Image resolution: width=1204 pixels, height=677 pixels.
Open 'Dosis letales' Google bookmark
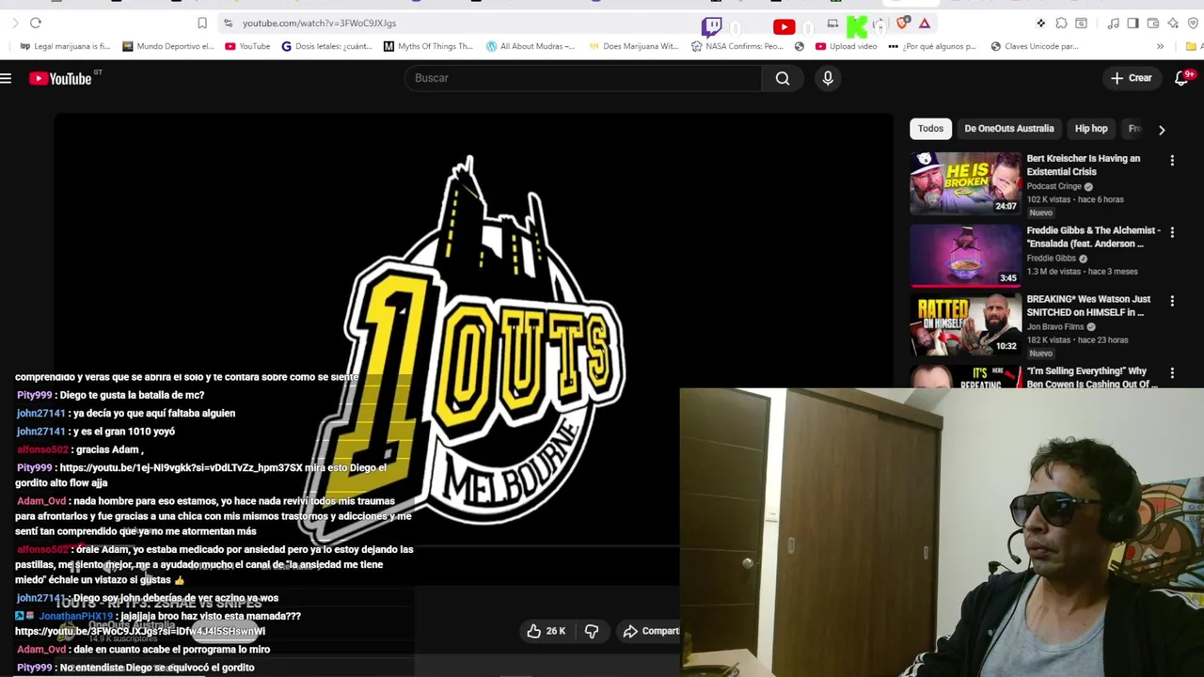tap(327, 46)
